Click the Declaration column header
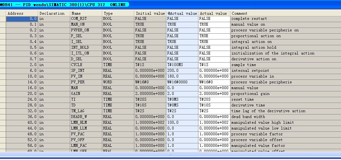This screenshot has height=160, width=341. [x=54, y=13]
